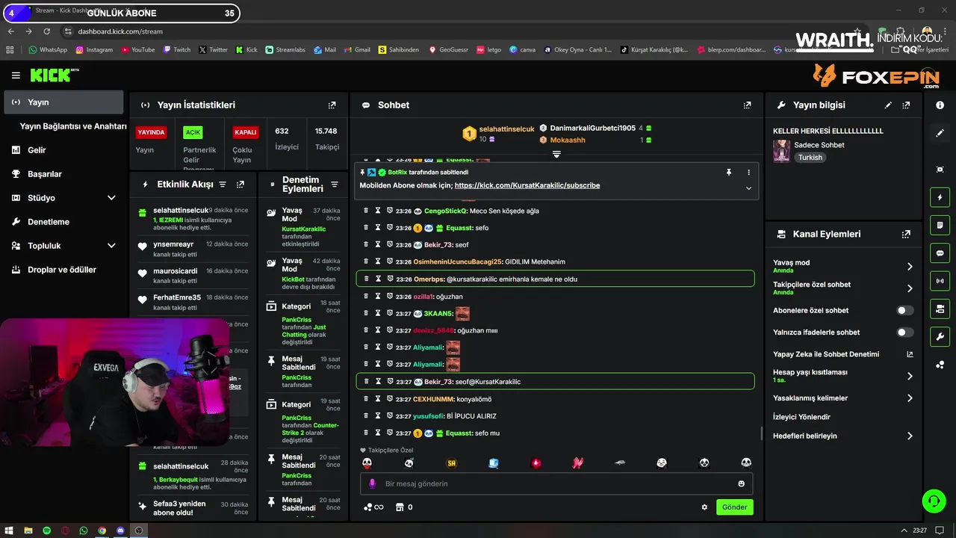This screenshot has height=538, width=956.
Task: Open the kick.com/KursatKarakilic/subscribe link
Action: (x=527, y=185)
